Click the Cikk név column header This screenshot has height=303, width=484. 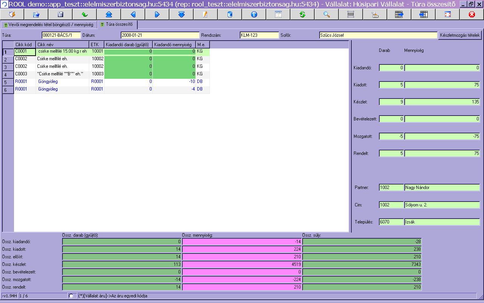click(62, 45)
